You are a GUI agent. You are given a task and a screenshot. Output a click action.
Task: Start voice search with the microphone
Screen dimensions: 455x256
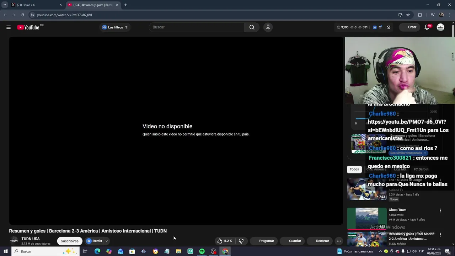(x=268, y=27)
